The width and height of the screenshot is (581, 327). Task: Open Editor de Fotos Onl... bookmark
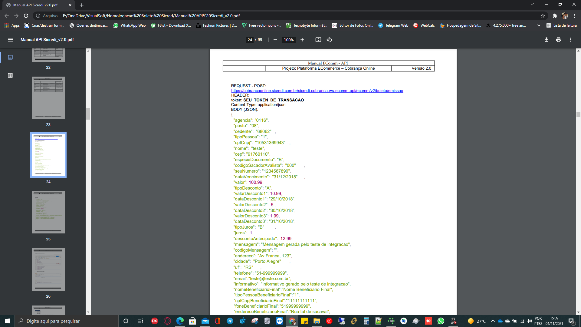[x=353, y=25]
